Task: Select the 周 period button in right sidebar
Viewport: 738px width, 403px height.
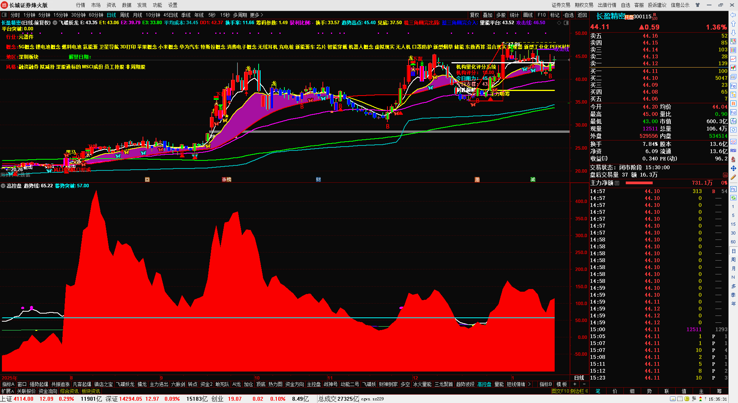Action: coord(733,260)
